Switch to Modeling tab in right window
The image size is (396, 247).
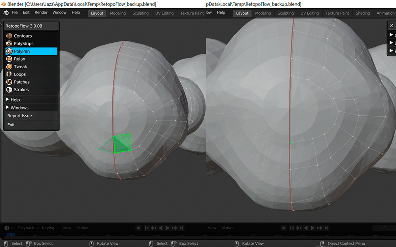point(263,13)
